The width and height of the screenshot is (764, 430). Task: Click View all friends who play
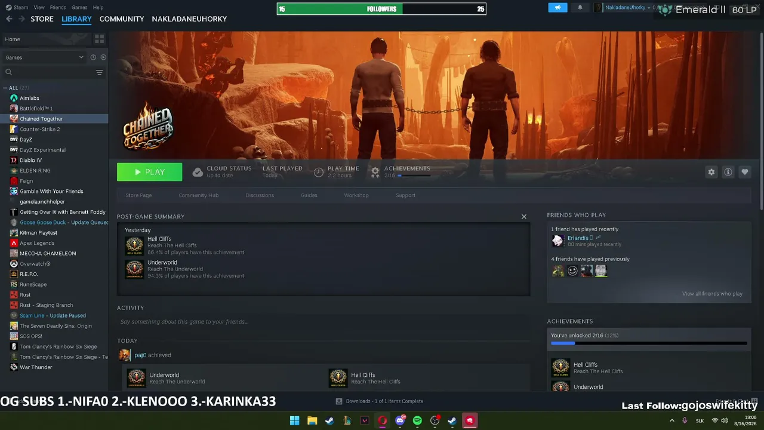(x=712, y=294)
